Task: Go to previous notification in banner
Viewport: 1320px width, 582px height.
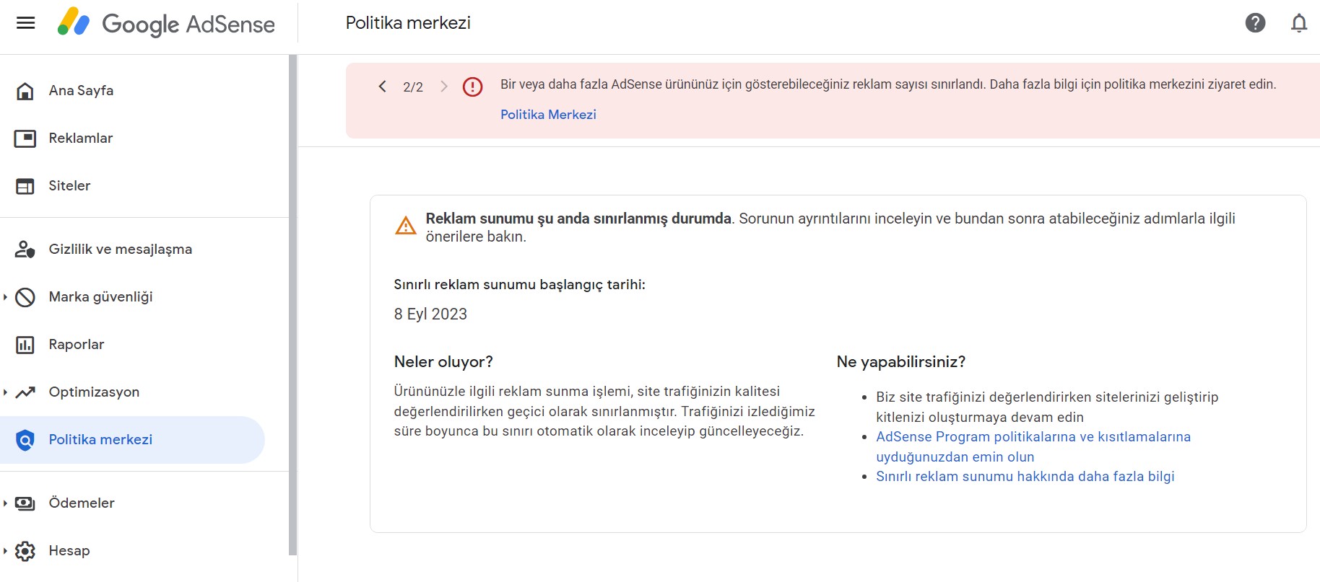Action: [382, 87]
